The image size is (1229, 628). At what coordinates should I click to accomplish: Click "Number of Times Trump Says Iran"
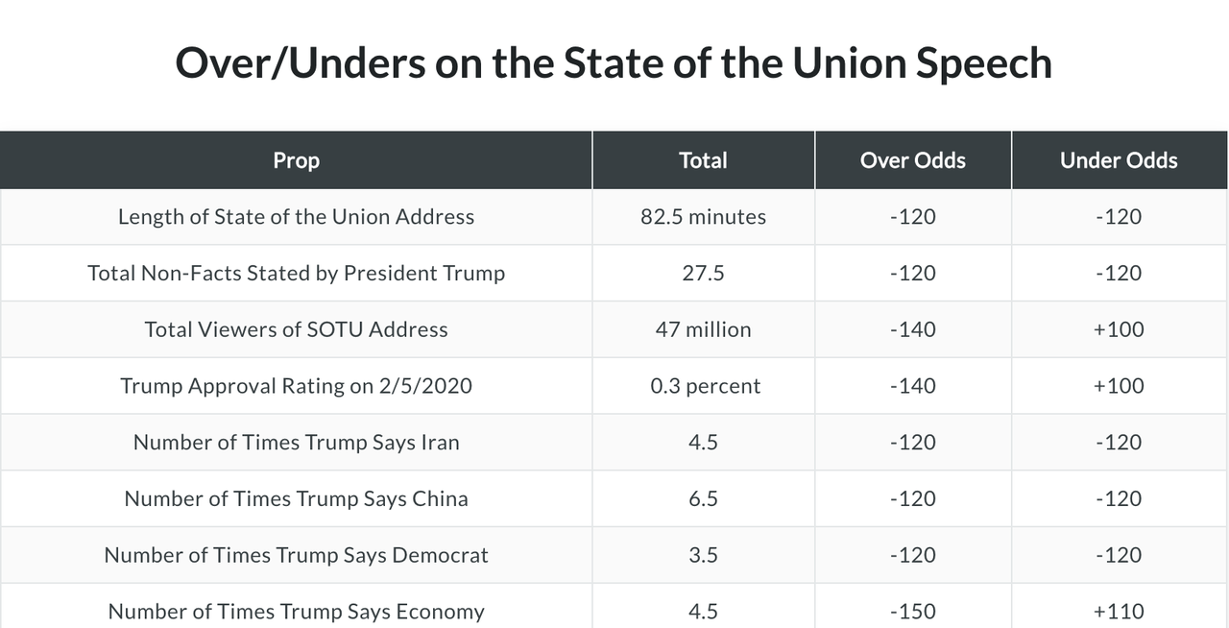tap(296, 443)
